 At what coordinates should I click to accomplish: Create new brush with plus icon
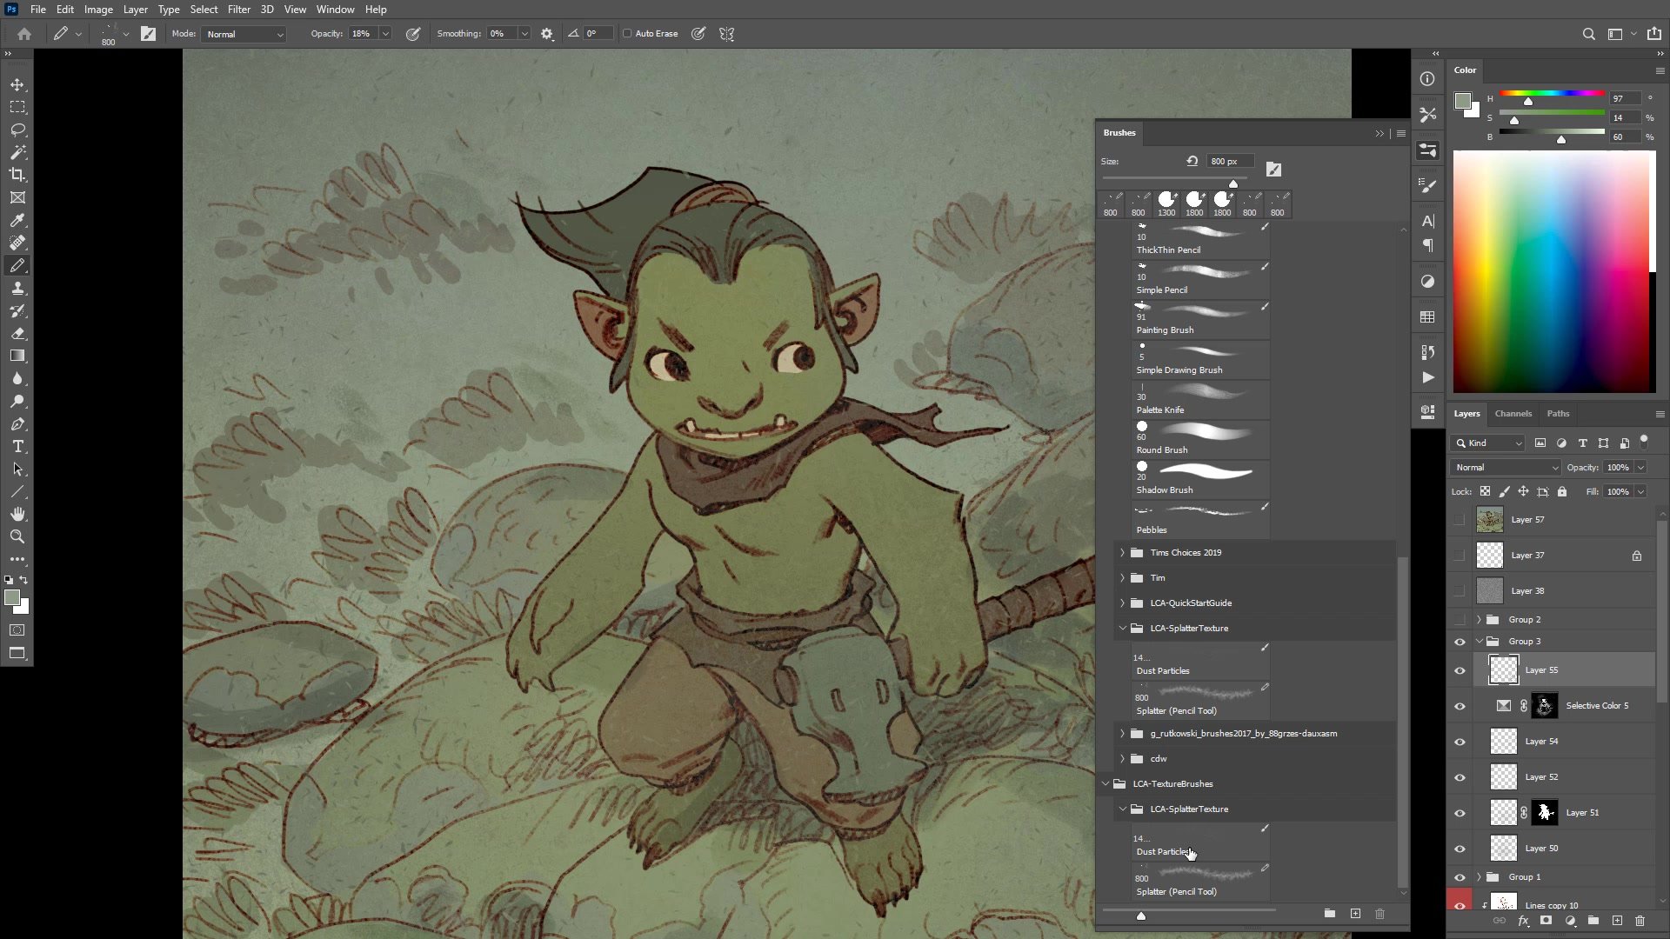(x=1355, y=913)
